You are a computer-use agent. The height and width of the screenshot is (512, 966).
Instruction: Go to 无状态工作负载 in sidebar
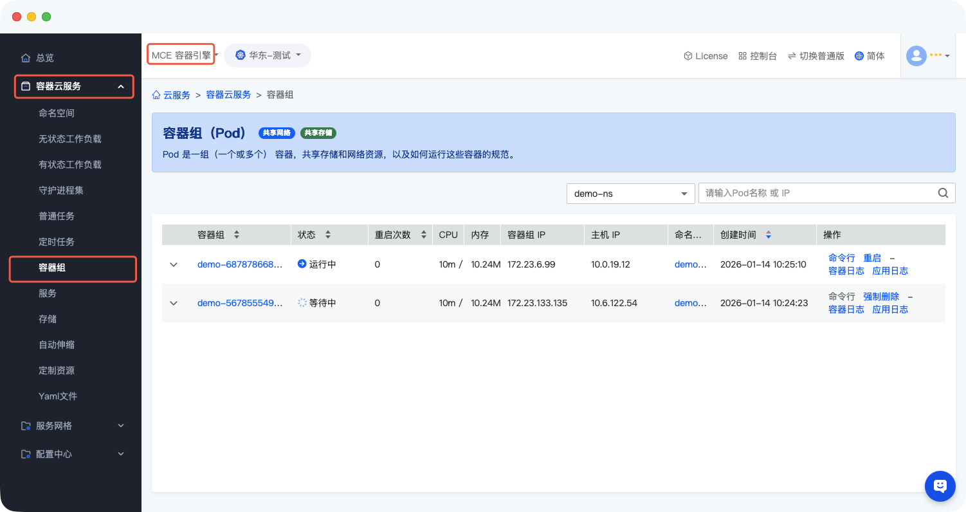(70, 139)
